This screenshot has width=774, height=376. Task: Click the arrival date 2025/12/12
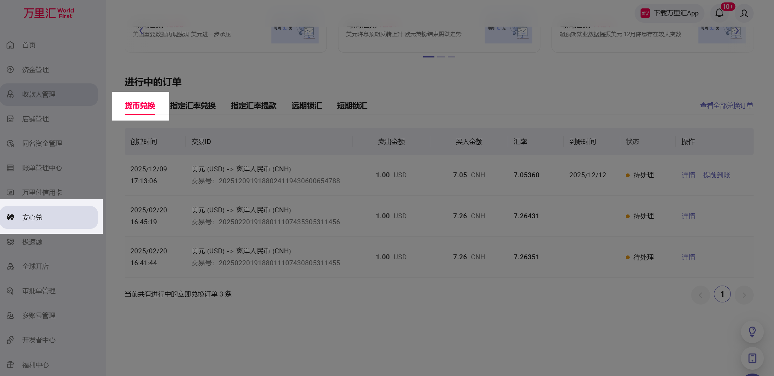click(588, 175)
